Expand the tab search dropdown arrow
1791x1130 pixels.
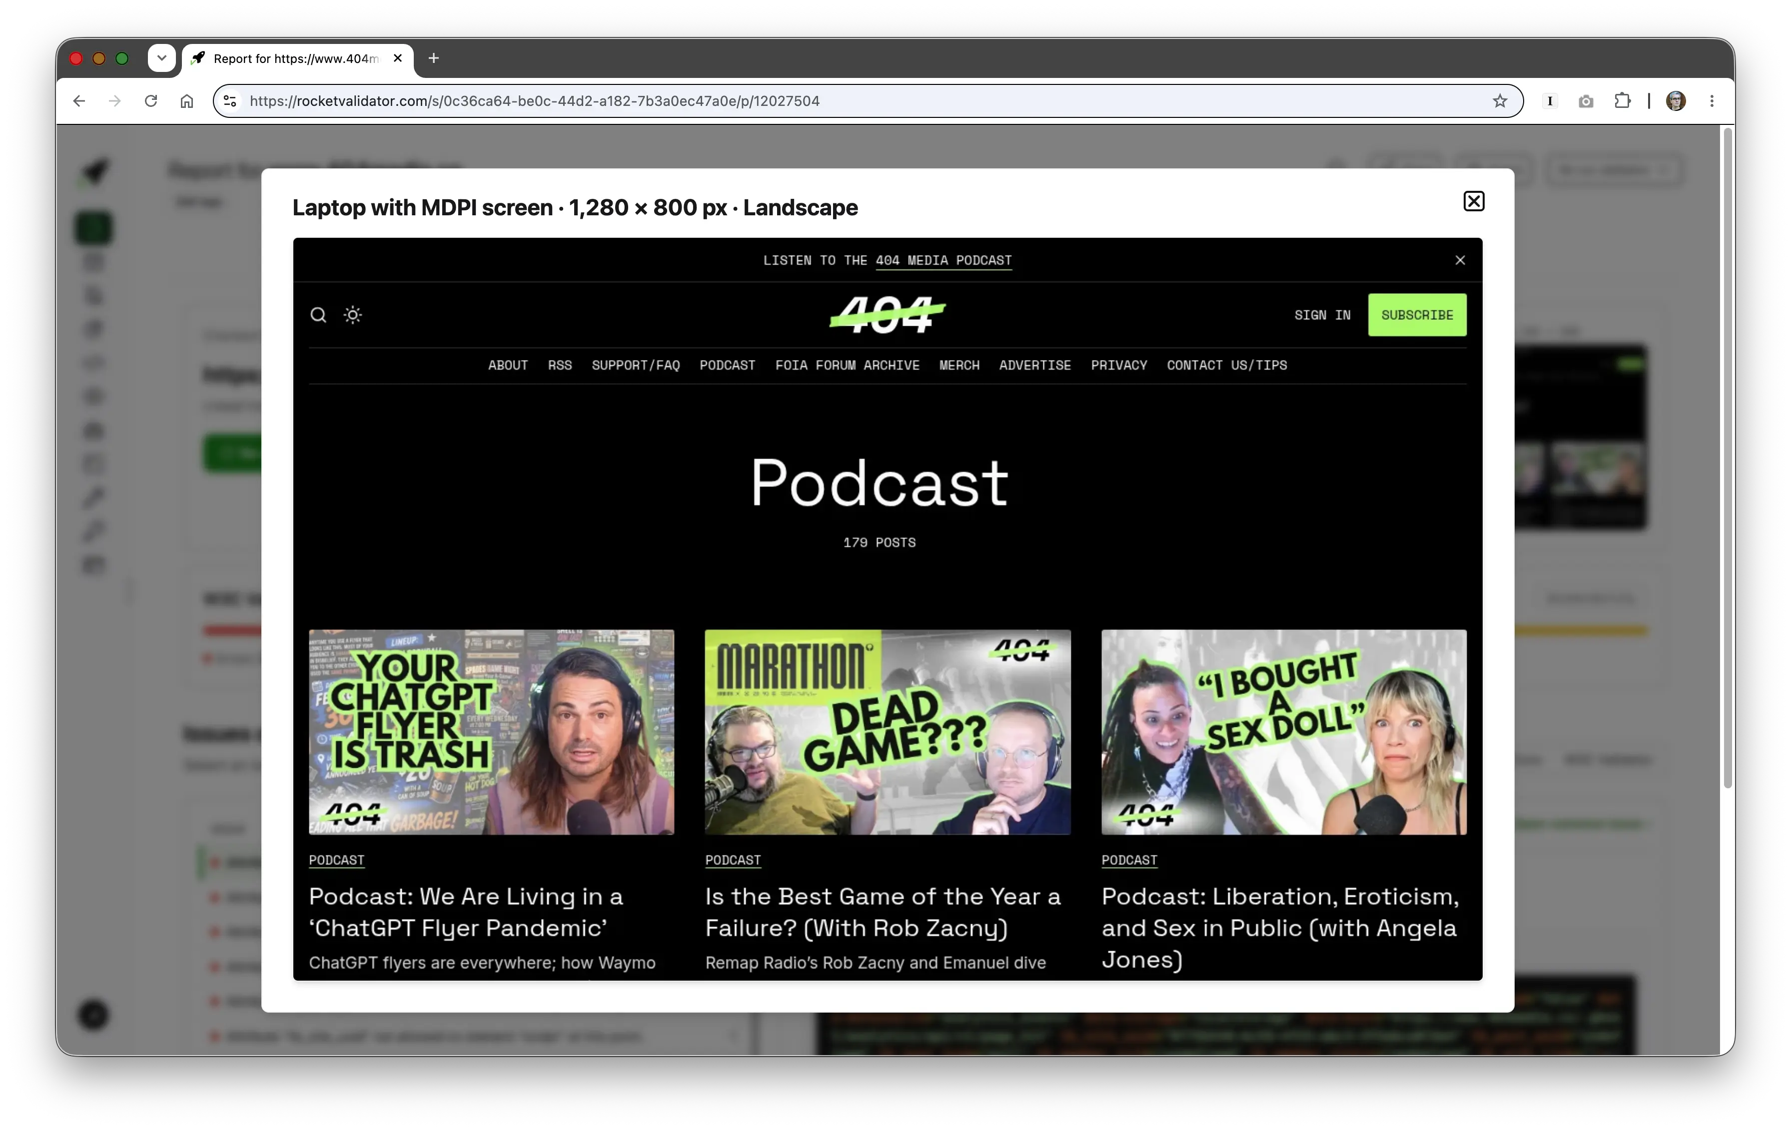click(x=161, y=58)
